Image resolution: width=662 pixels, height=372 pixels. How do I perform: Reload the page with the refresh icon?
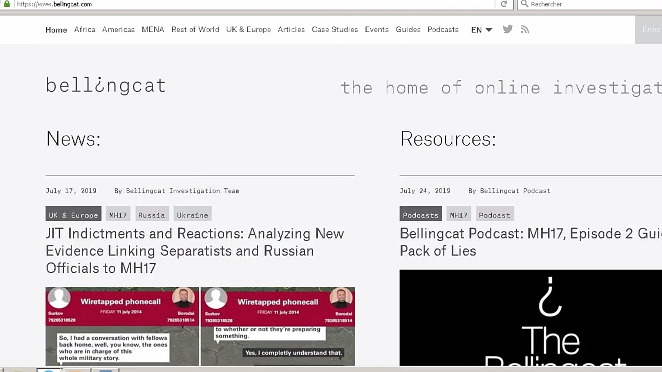[504, 4]
